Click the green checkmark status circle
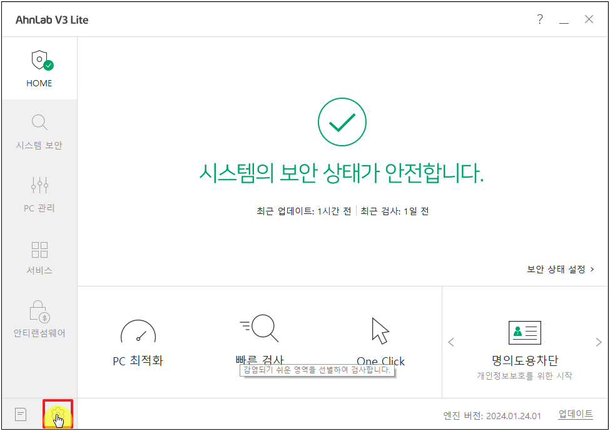610x431 pixels. point(342,121)
